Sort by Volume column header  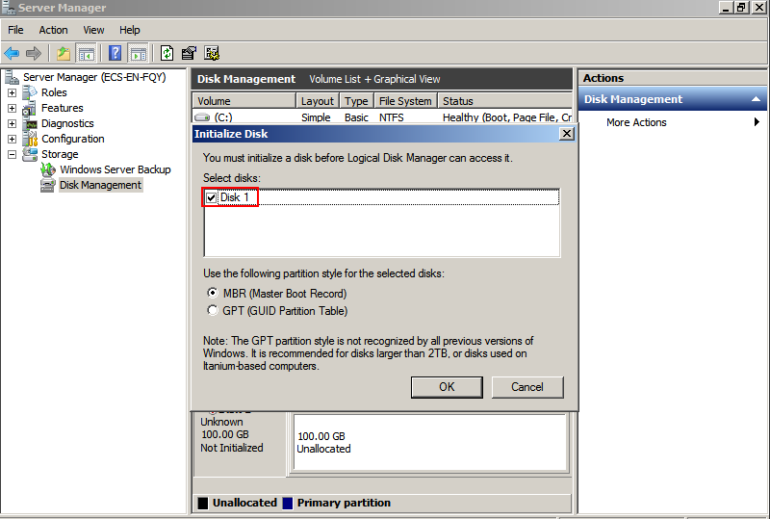click(x=244, y=101)
